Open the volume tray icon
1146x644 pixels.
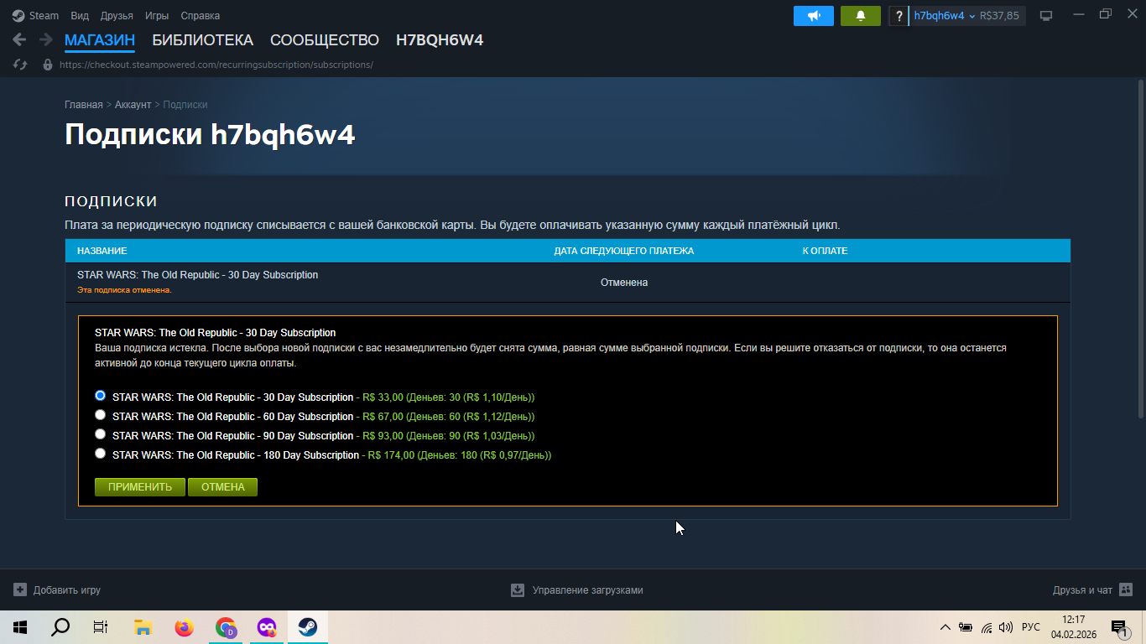[x=1006, y=627]
